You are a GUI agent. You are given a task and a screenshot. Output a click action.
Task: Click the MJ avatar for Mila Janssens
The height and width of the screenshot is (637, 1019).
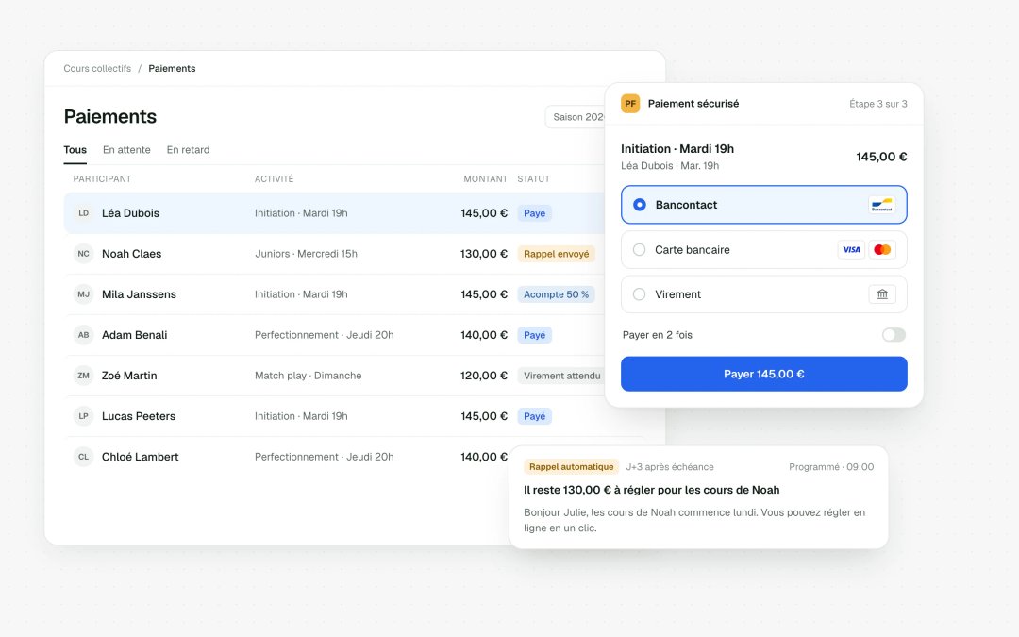coord(83,294)
